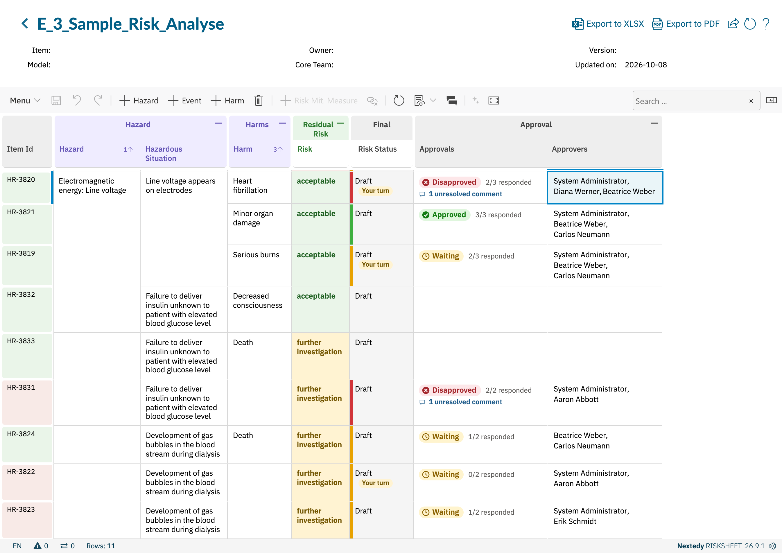Viewport: 782px width, 553px height.
Task: Toggle the side panel icon beside search
Action: coord(771,100)
